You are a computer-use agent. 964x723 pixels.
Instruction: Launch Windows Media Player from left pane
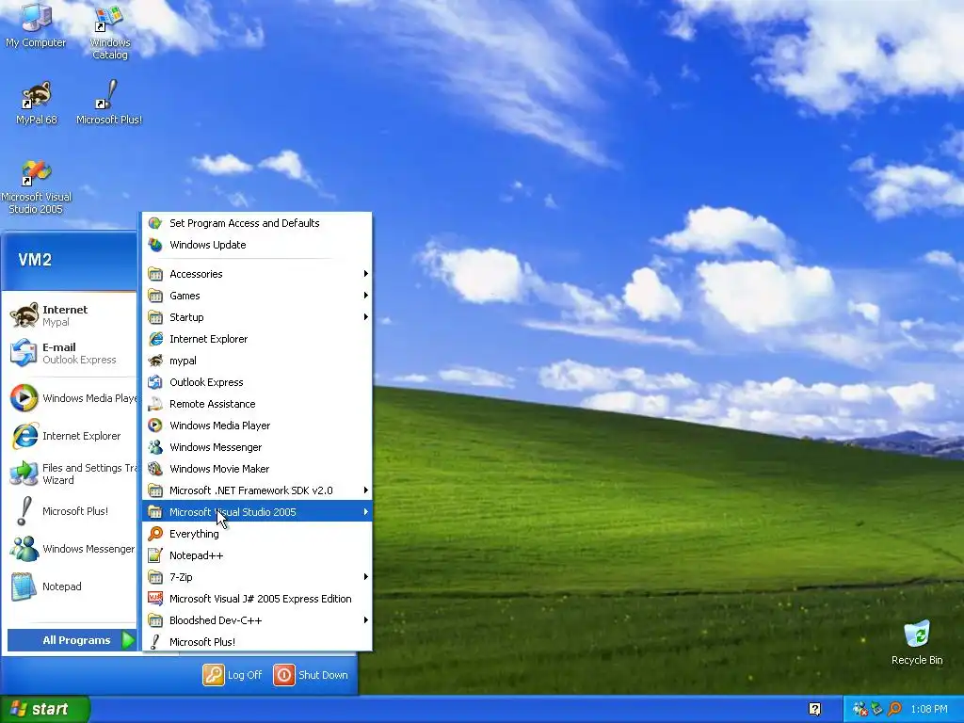point(69,398)
